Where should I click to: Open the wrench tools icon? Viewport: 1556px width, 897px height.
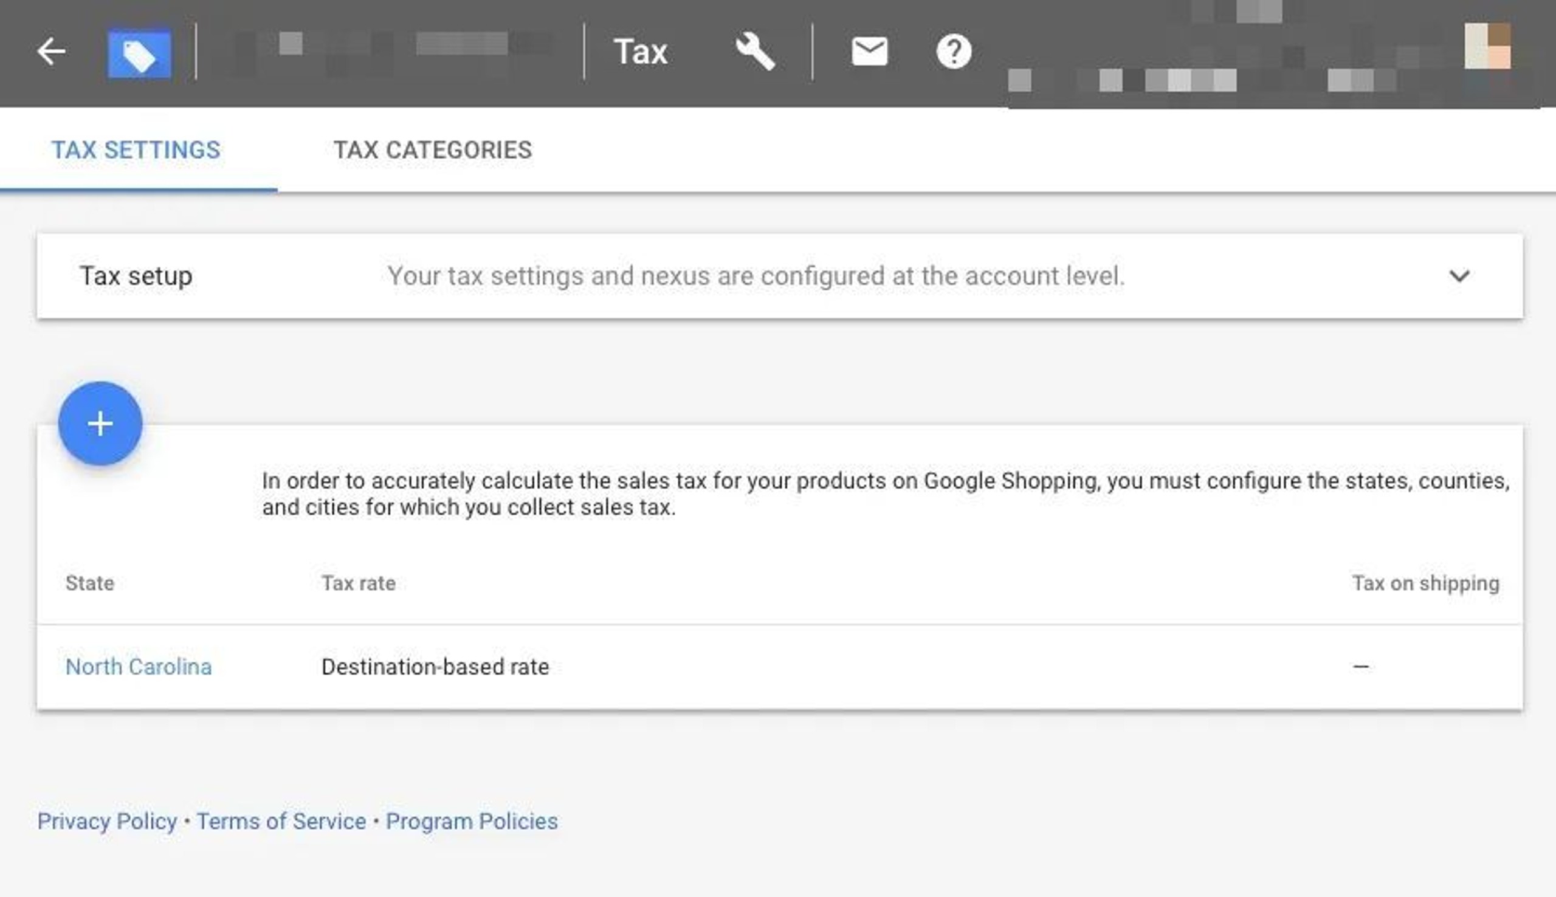(x=754, y=52)
